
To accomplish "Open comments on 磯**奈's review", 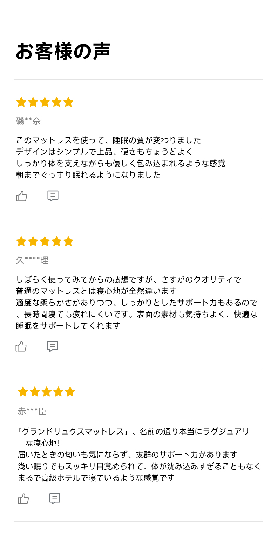I will (53, 196).
